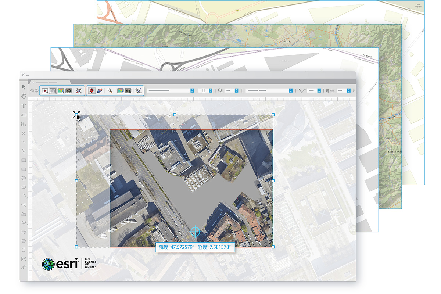Select the sharp-corner rectangle tool
Screen dimensions: 441x294
click(x=24, y=160)
